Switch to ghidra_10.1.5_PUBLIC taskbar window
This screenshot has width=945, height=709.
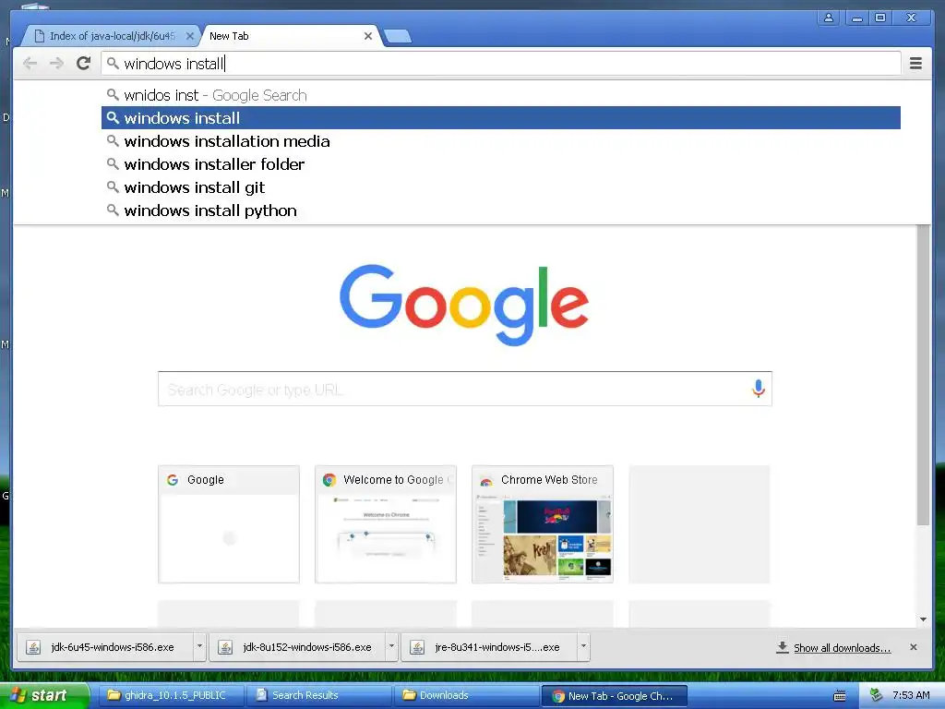(173, 695)
